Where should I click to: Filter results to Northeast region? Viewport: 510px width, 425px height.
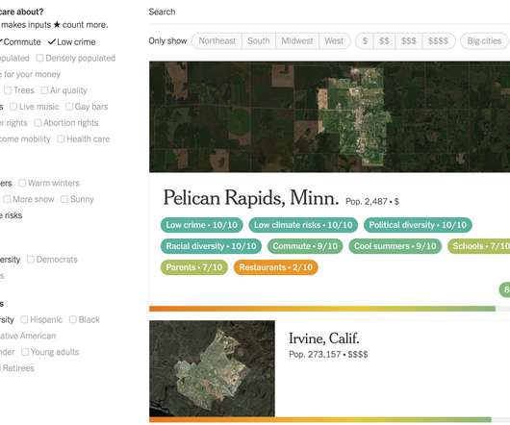[x=217, y=41]
